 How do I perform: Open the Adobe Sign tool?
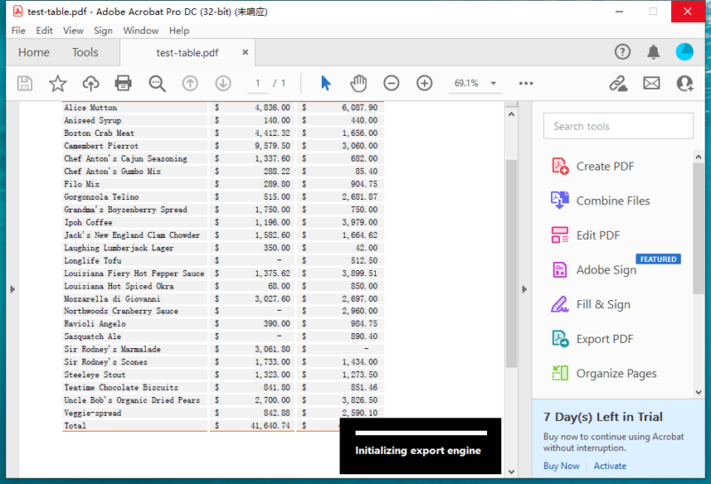point(594,270)
